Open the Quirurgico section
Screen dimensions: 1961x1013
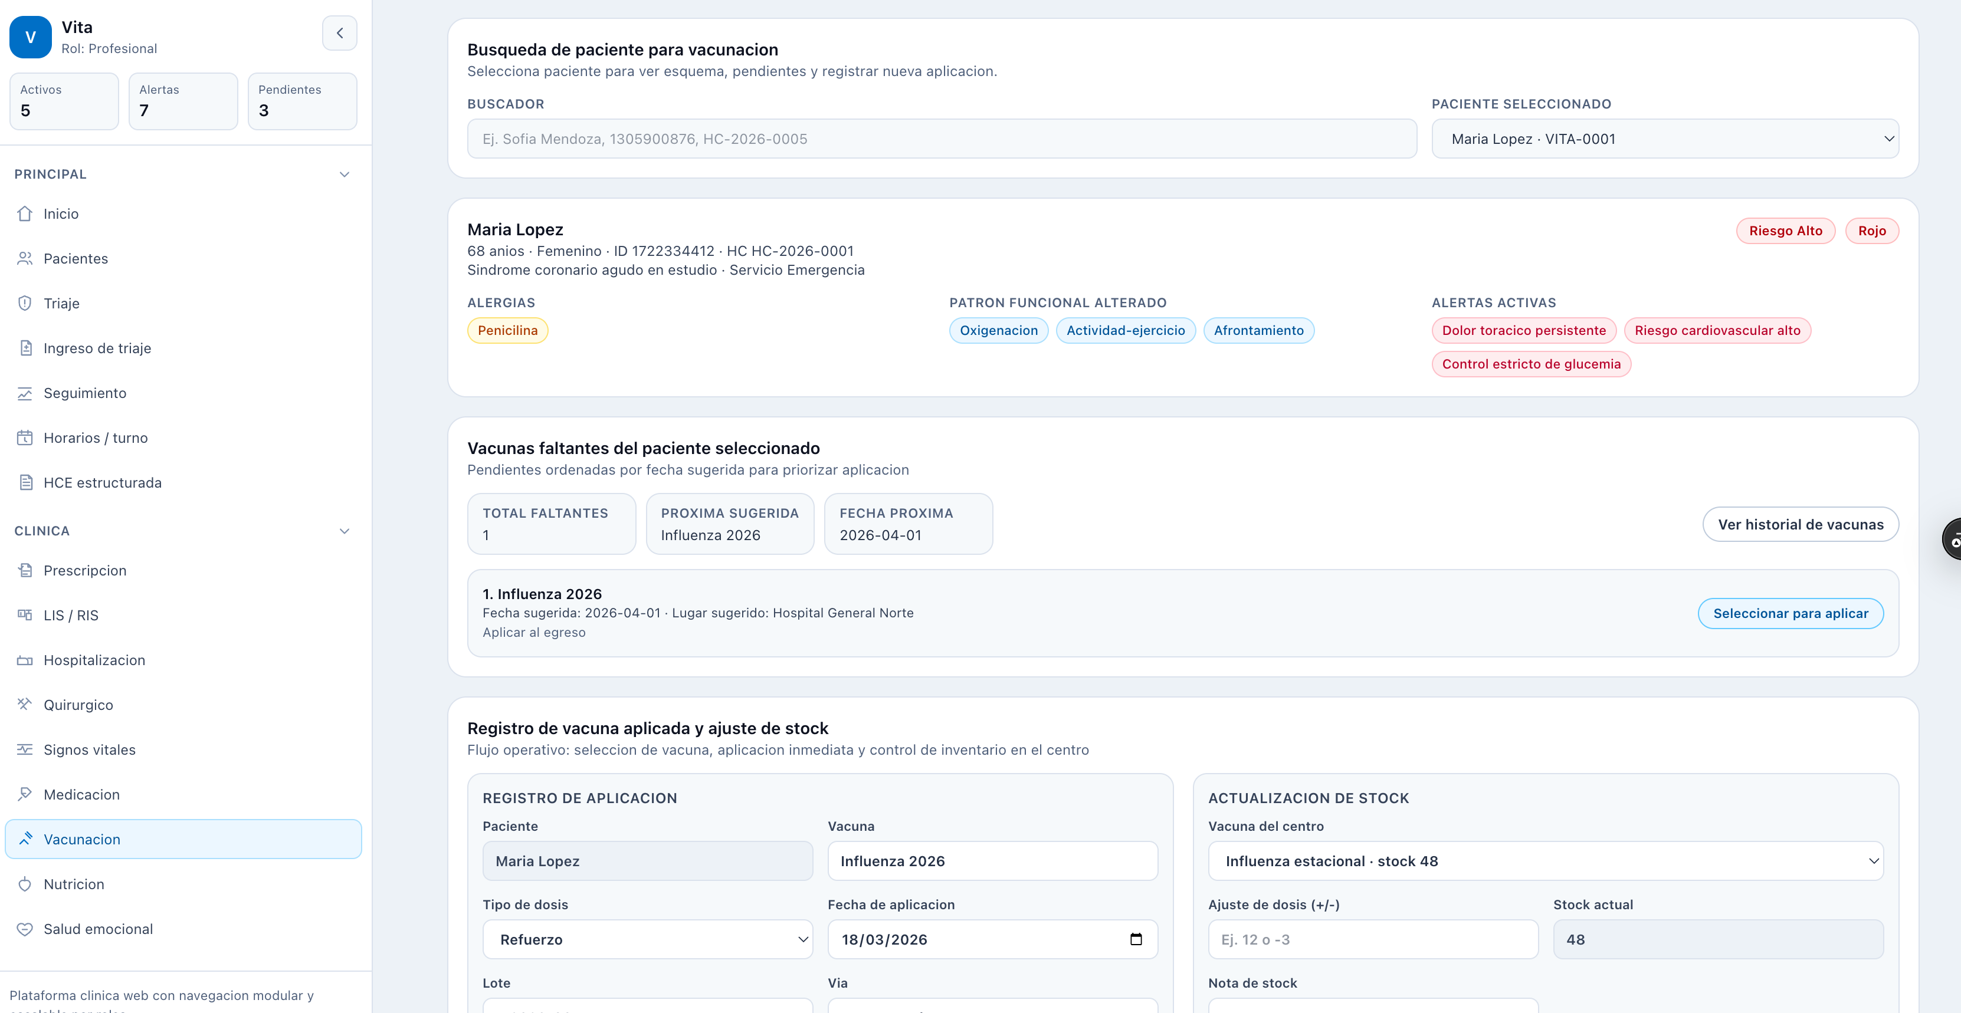[183, 705]
